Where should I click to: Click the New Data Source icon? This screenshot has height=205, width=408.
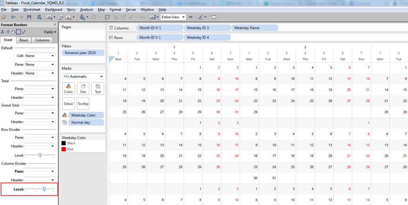click(40, 17)
